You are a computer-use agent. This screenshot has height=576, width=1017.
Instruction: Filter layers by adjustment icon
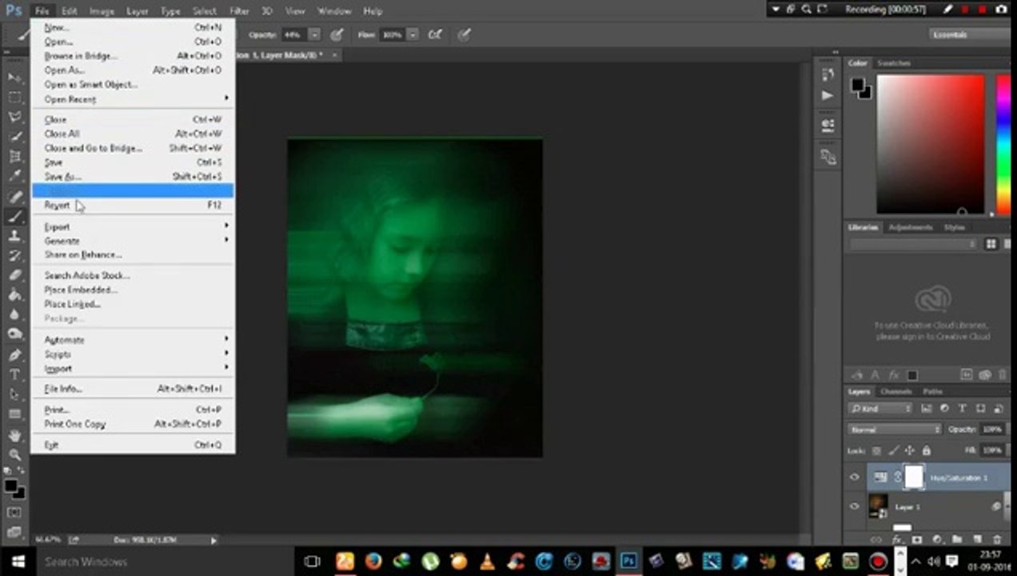click(x=944, y=409)
